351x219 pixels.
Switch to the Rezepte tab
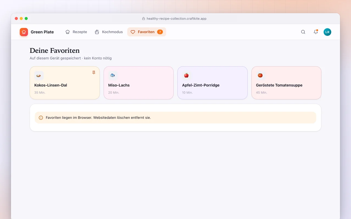[76, 32]
